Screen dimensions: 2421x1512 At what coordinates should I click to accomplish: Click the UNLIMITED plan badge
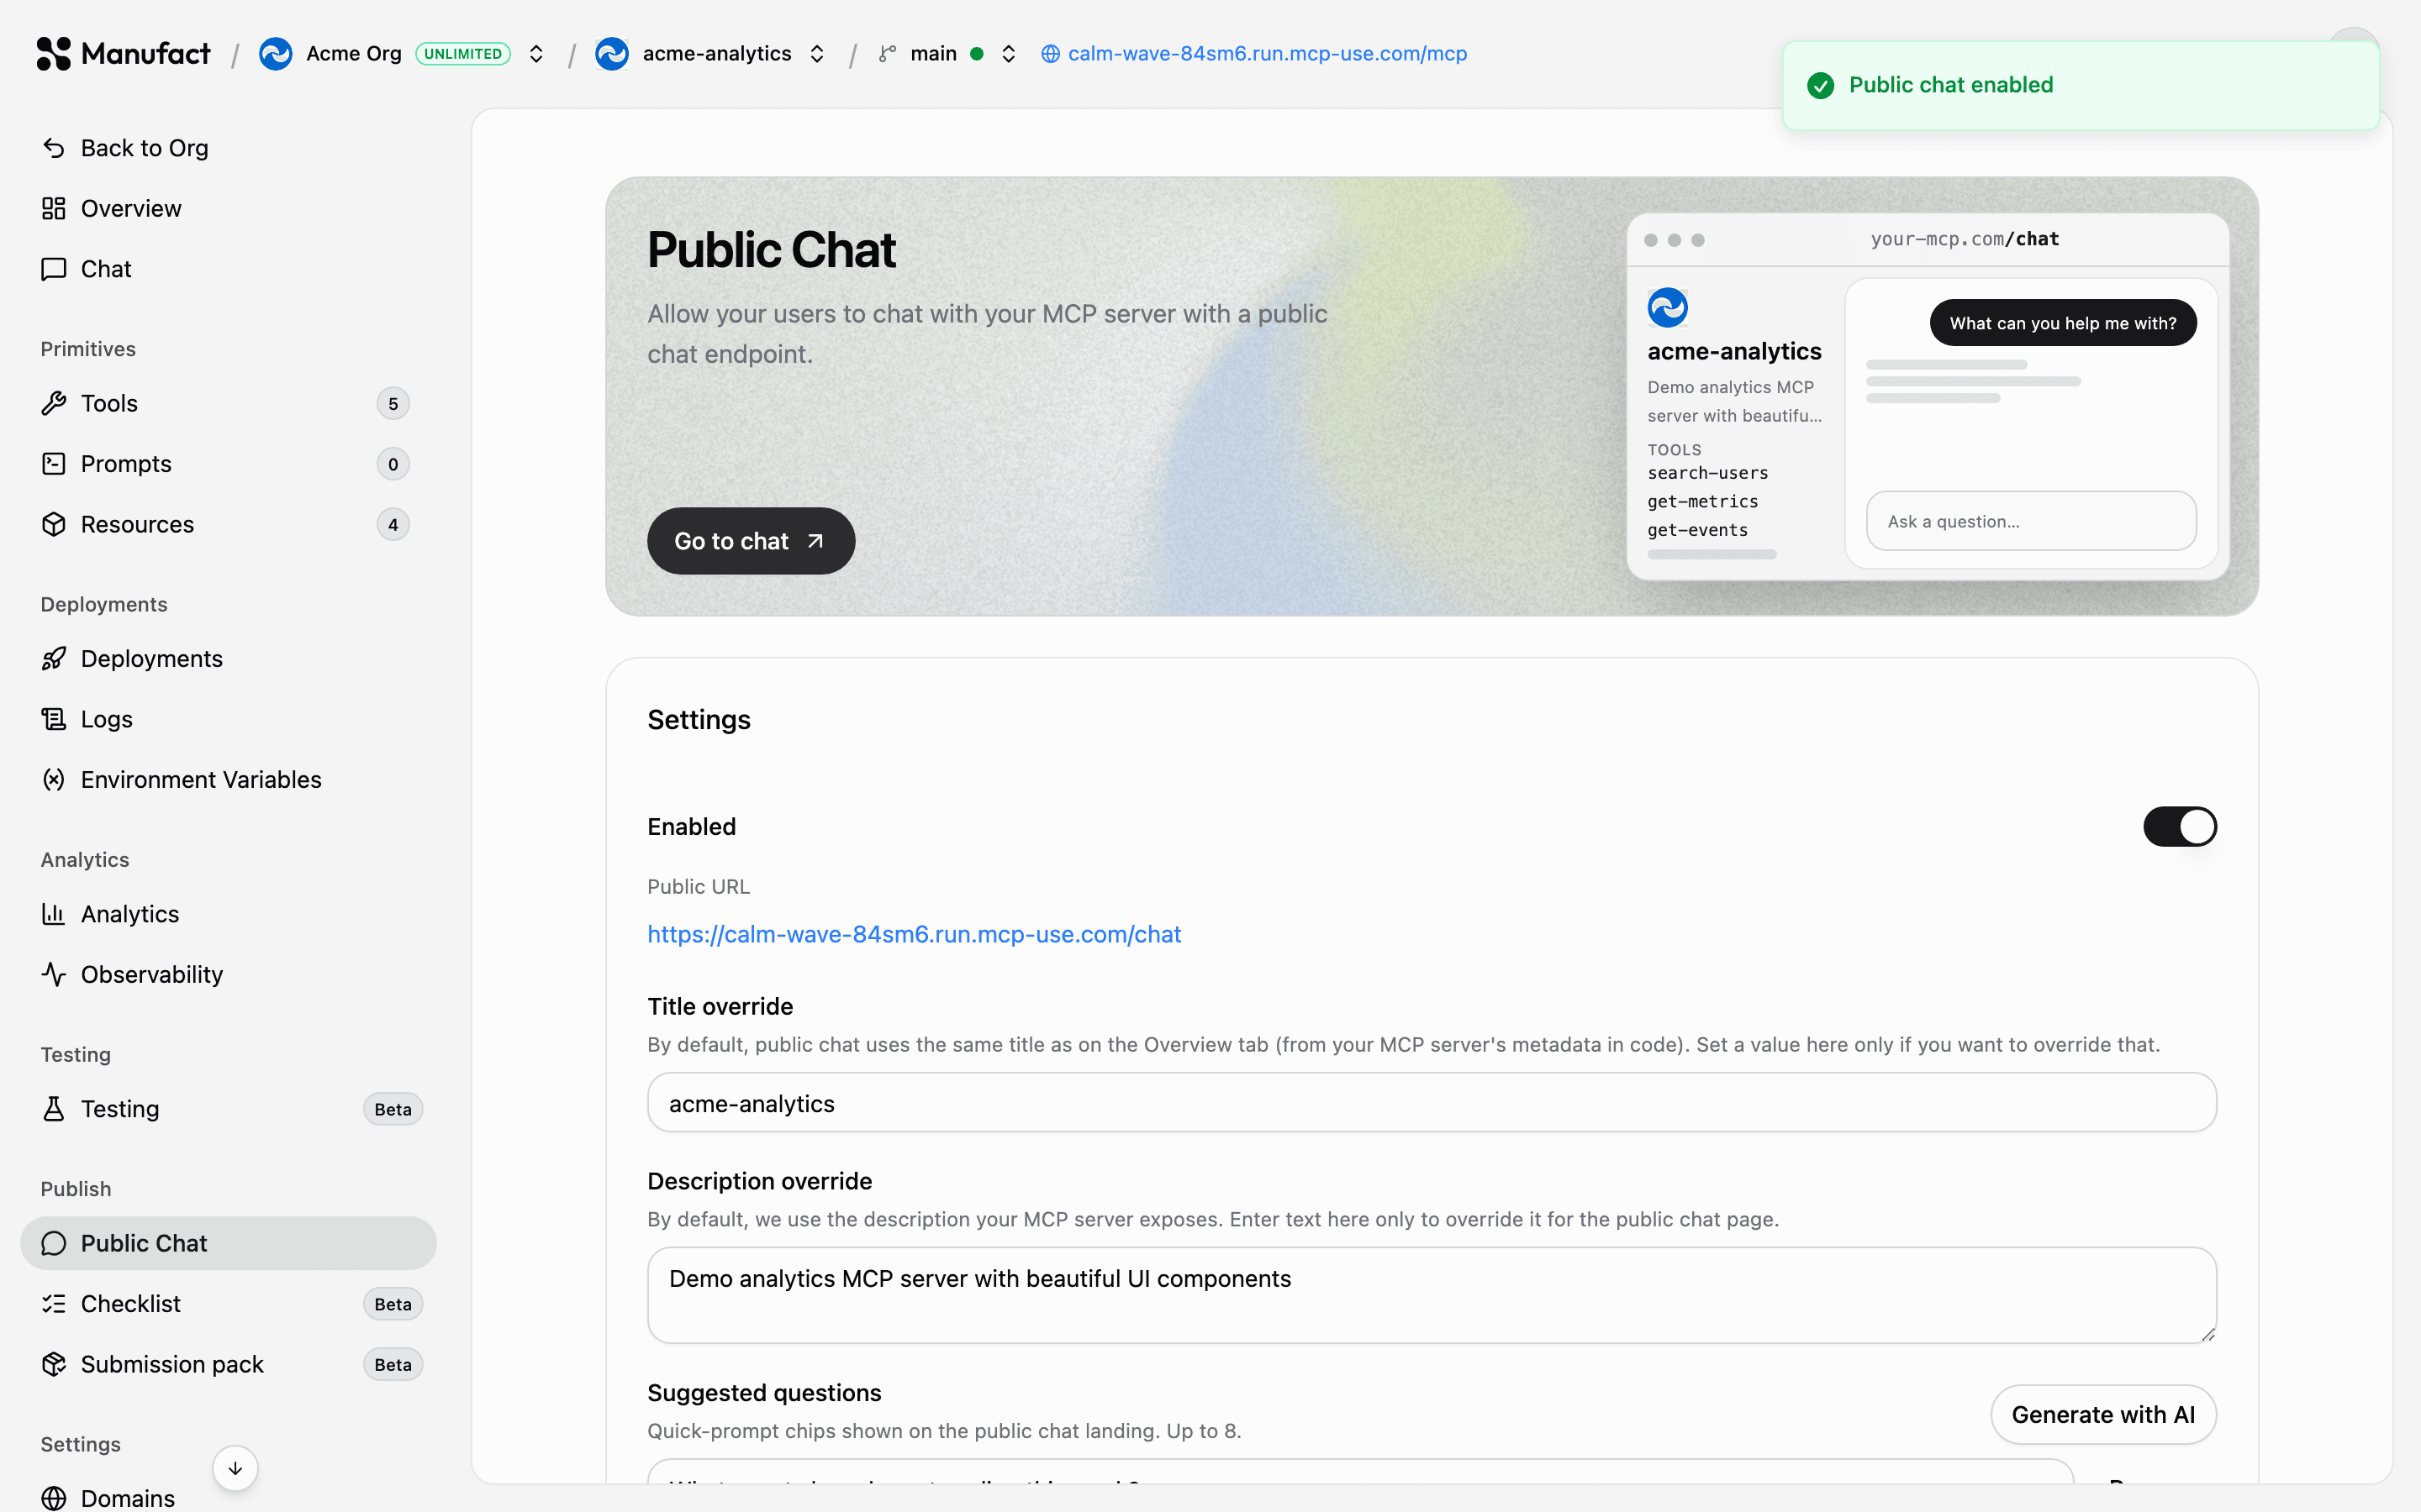click(x=462, y=54)
